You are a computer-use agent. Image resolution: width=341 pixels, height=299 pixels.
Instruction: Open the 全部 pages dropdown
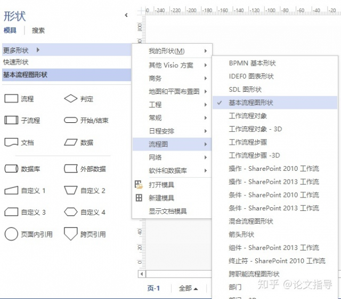tap(188, 288)
